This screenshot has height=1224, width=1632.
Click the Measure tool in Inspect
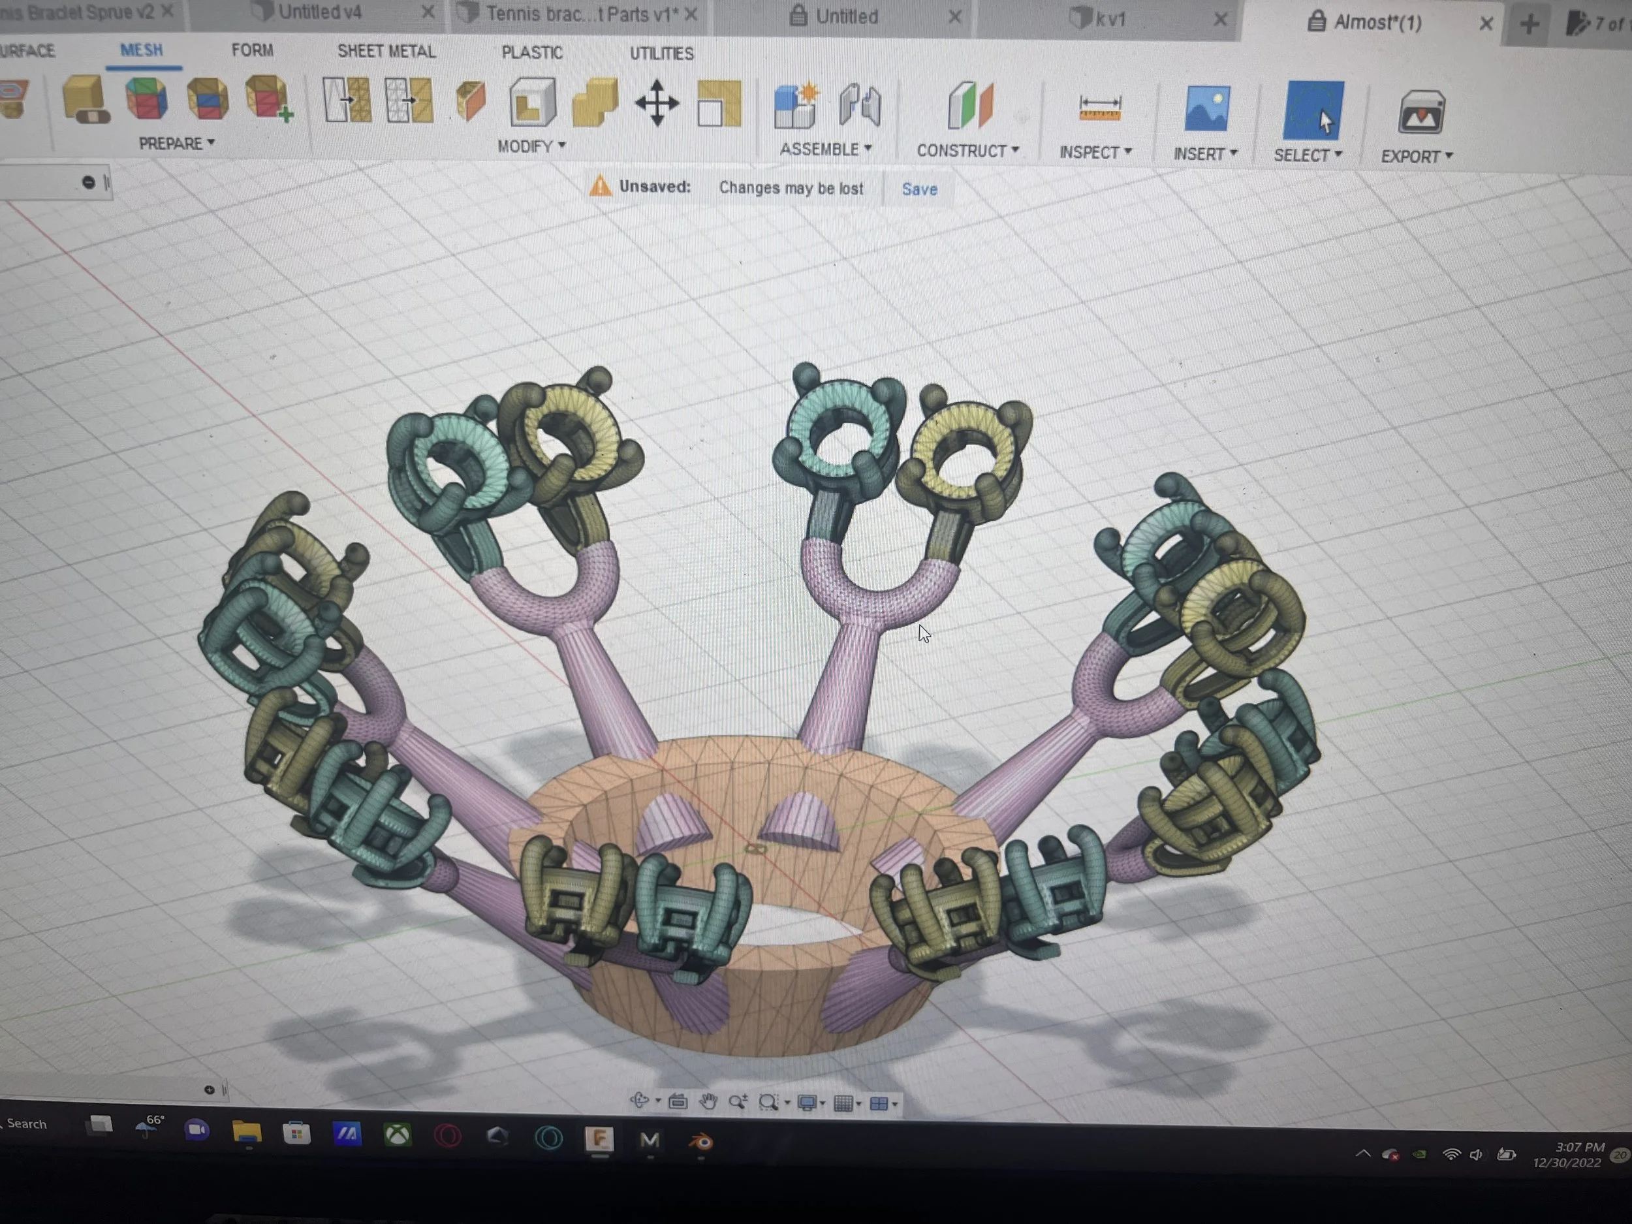click(1099, 108)
